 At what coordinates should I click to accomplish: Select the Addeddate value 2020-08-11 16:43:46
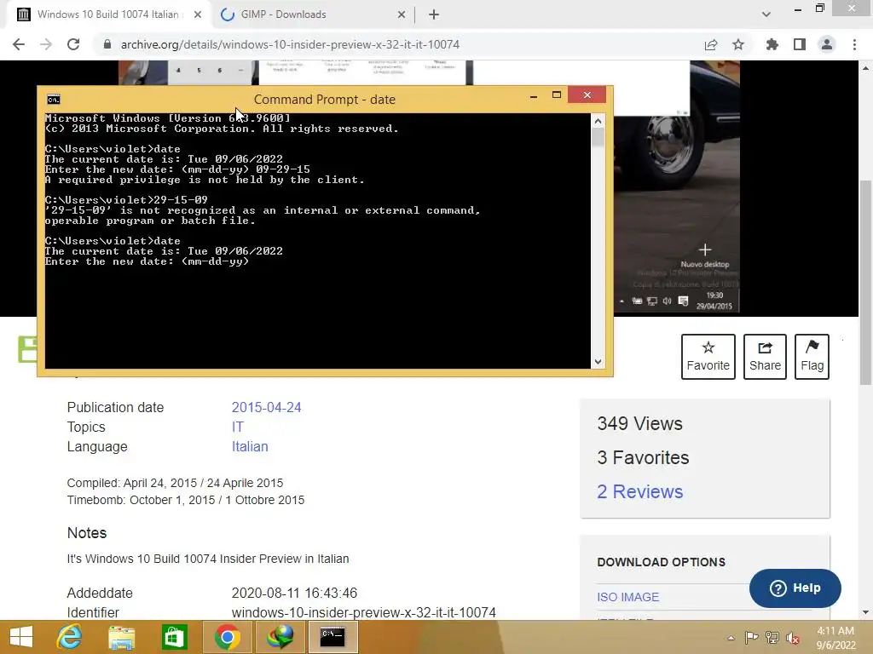tap(294, 593)
